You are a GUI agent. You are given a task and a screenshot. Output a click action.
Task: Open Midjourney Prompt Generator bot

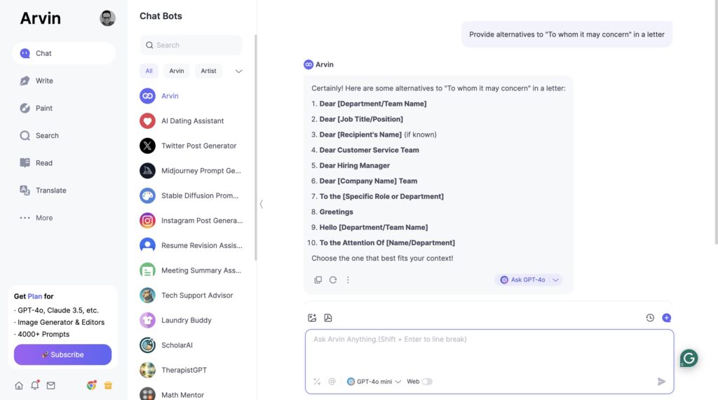[191, 171]
